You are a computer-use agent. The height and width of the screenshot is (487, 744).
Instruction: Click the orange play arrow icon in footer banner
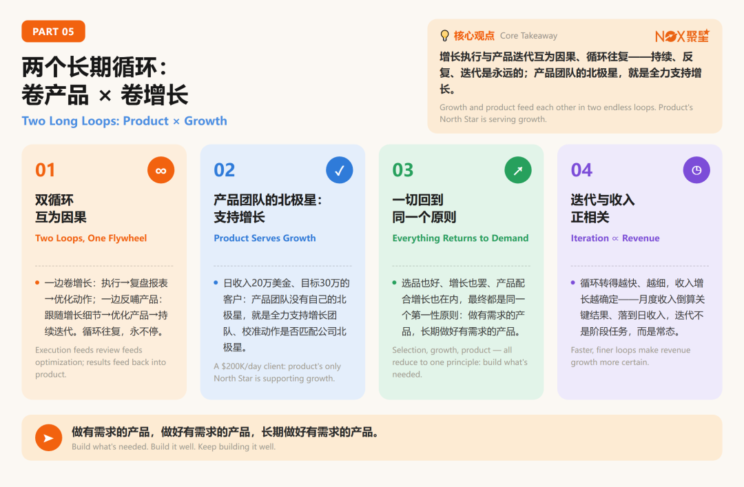click(48, 437)
